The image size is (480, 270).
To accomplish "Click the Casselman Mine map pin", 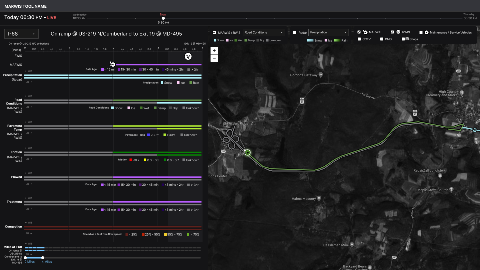I will click(x=352, y=244).
